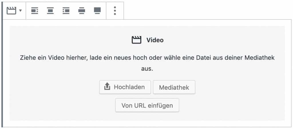
Task: Click the 'Ziehe ein Video hierher' instruction text
Action: pos(147,63)
